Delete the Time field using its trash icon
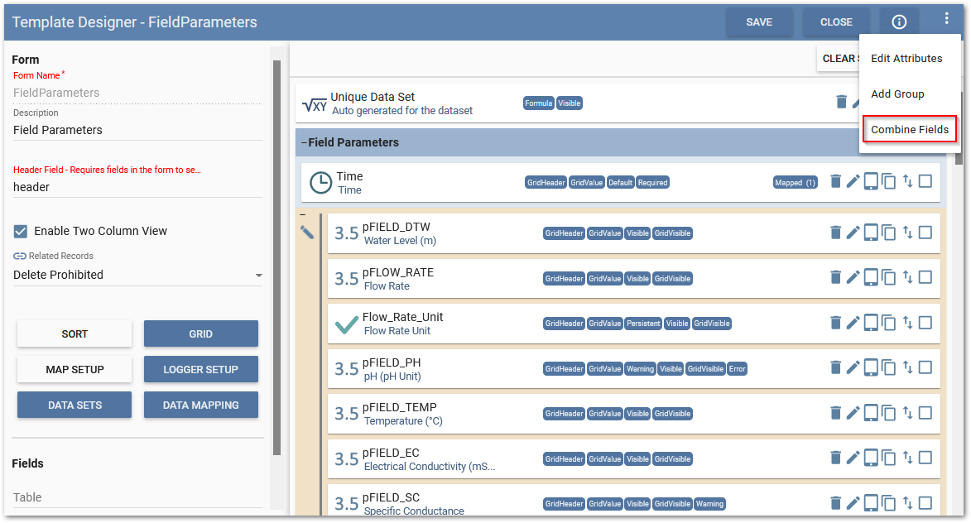 click(x=835, y=180)
